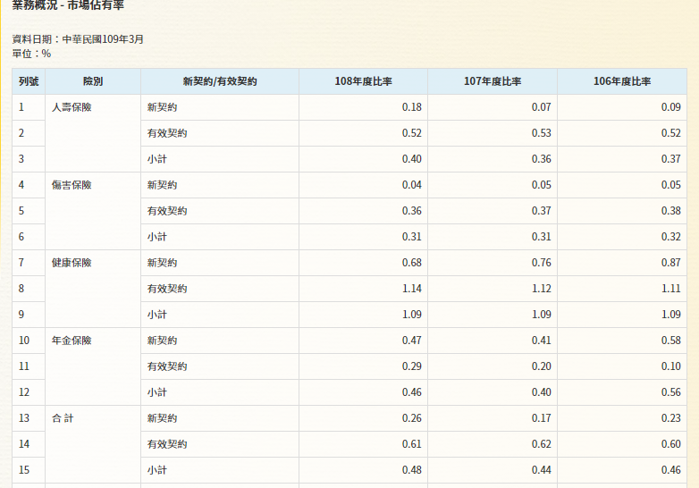Click row number 12 cell
The height and width of the screenshot is (488, 699).
coord(29,392)
